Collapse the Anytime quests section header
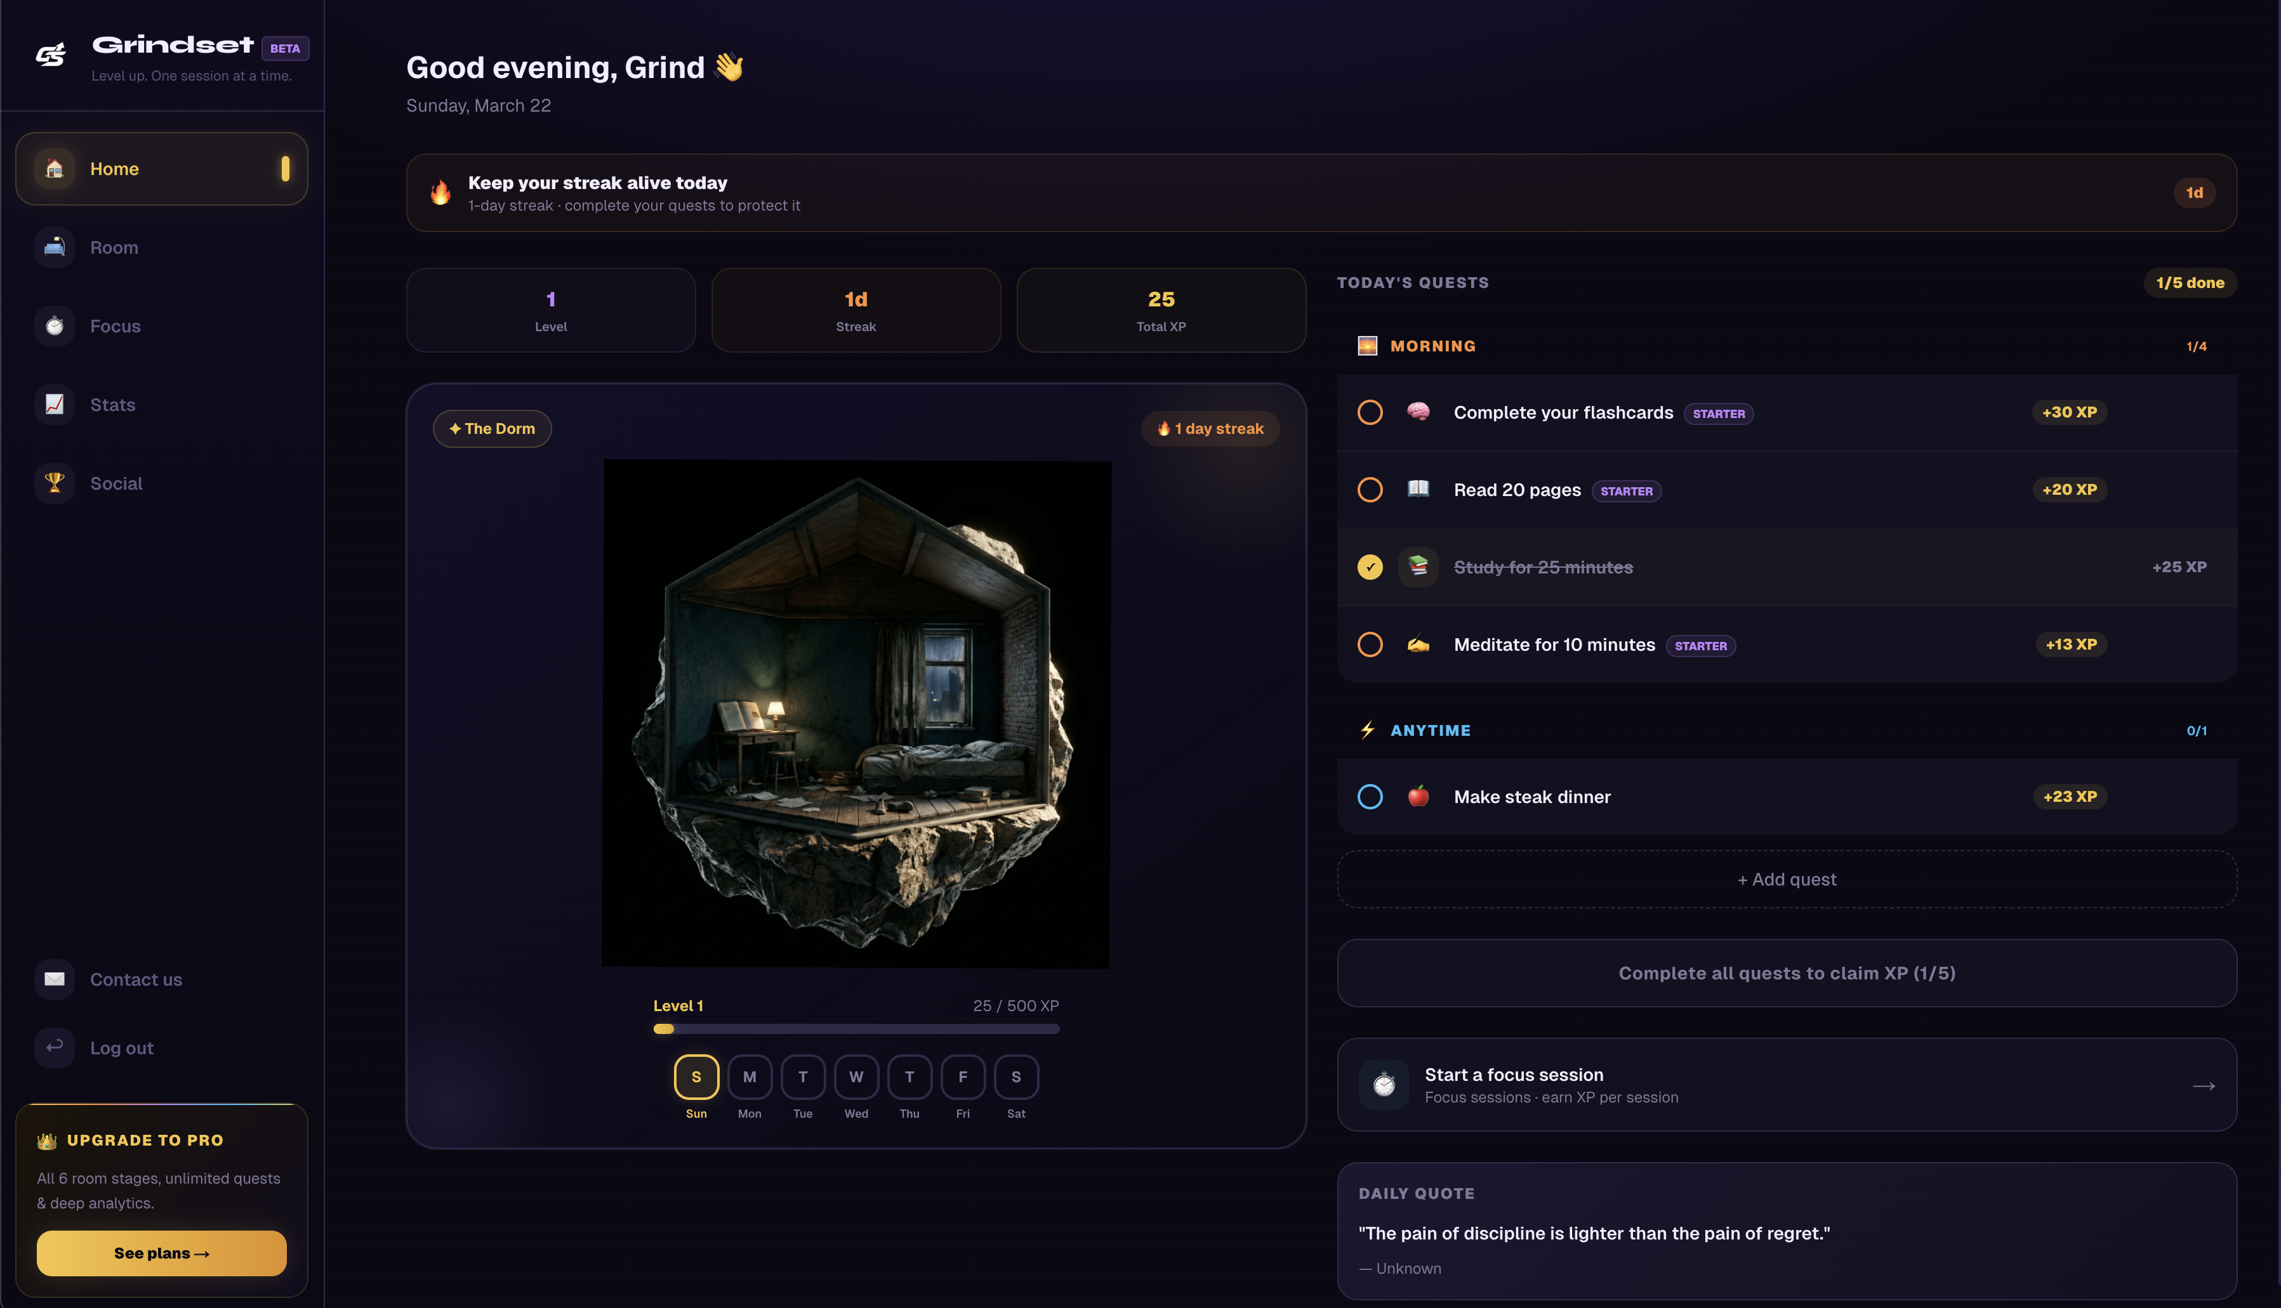The height and width of the screenshot is (1308, 2281). (x=1787, y=730)
